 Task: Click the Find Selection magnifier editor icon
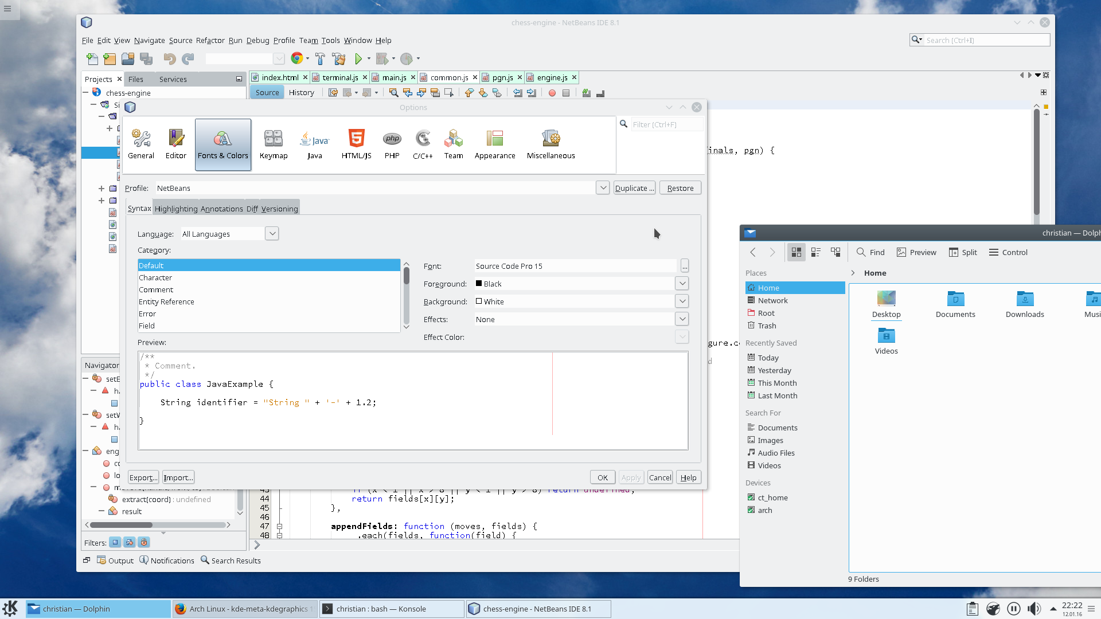(393, 93)
